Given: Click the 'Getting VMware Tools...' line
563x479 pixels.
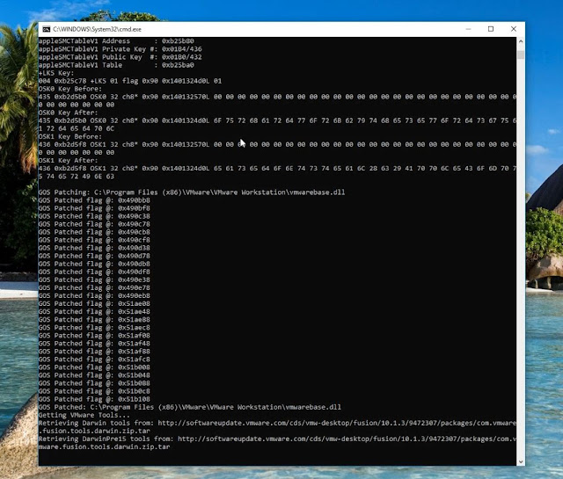Looking at the screenshot, I should pyautogui.click(x=84, y=415).
